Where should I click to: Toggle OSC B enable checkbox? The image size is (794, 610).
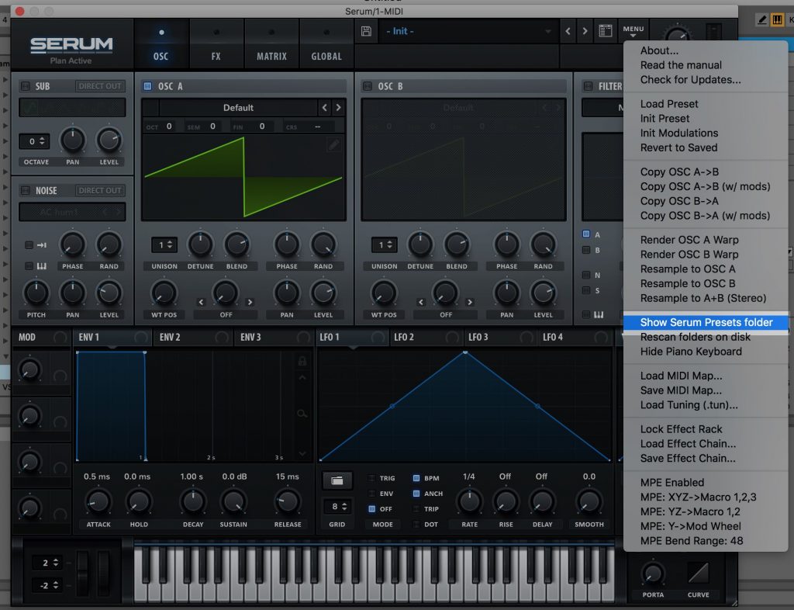pyautogui.click(x=368, y=86)
